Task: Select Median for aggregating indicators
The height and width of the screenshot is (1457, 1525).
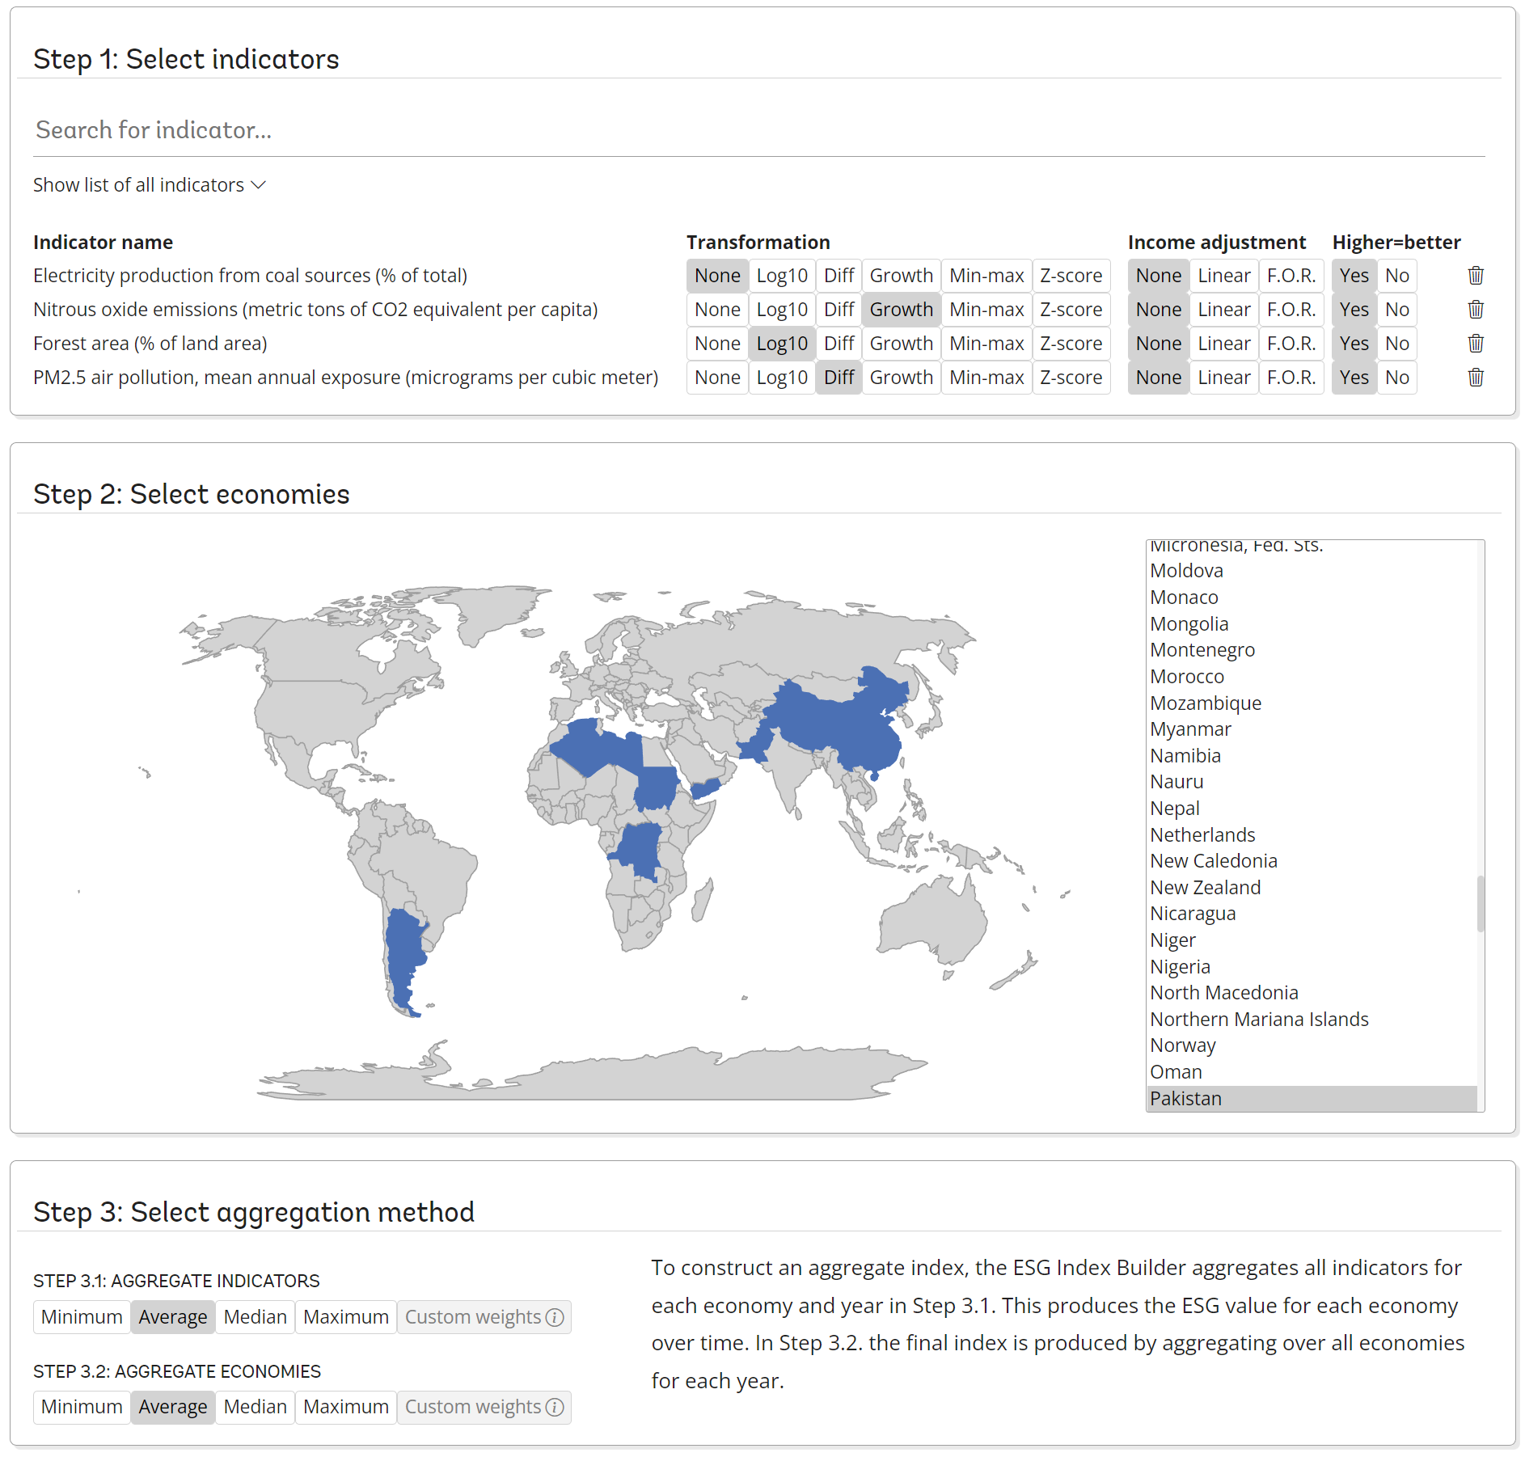Action: point(254,1316)
